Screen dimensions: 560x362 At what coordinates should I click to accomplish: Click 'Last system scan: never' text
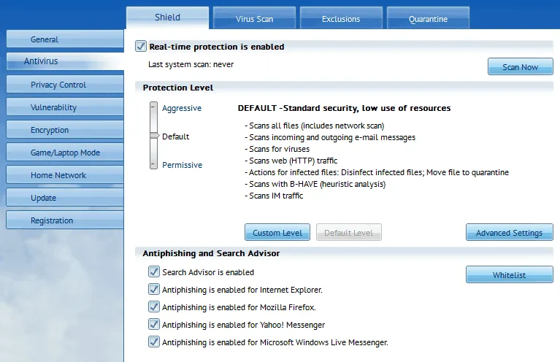coord(191,64)
